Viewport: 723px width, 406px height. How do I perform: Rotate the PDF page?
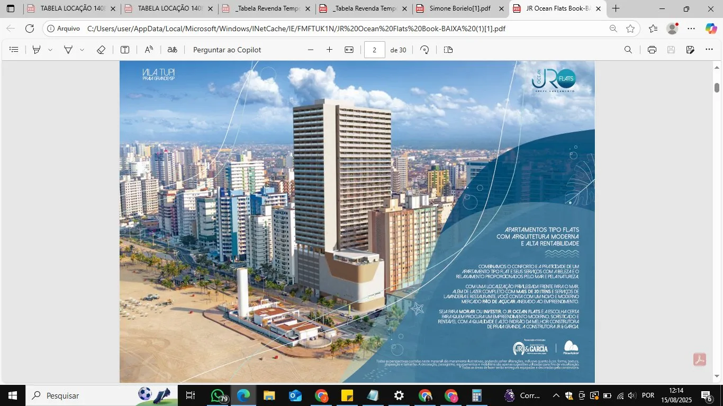[x=424, y=50]
